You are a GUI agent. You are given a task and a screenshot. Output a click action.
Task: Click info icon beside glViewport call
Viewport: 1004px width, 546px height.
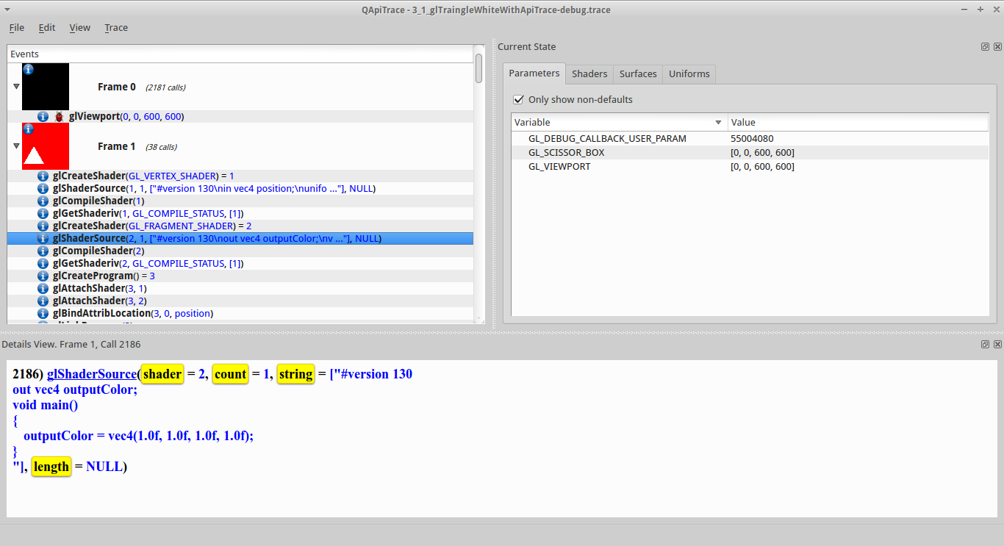pos(43,116)
